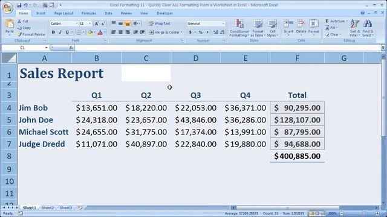Open Find & Select
Screen dimensions: 387x217
368,28
